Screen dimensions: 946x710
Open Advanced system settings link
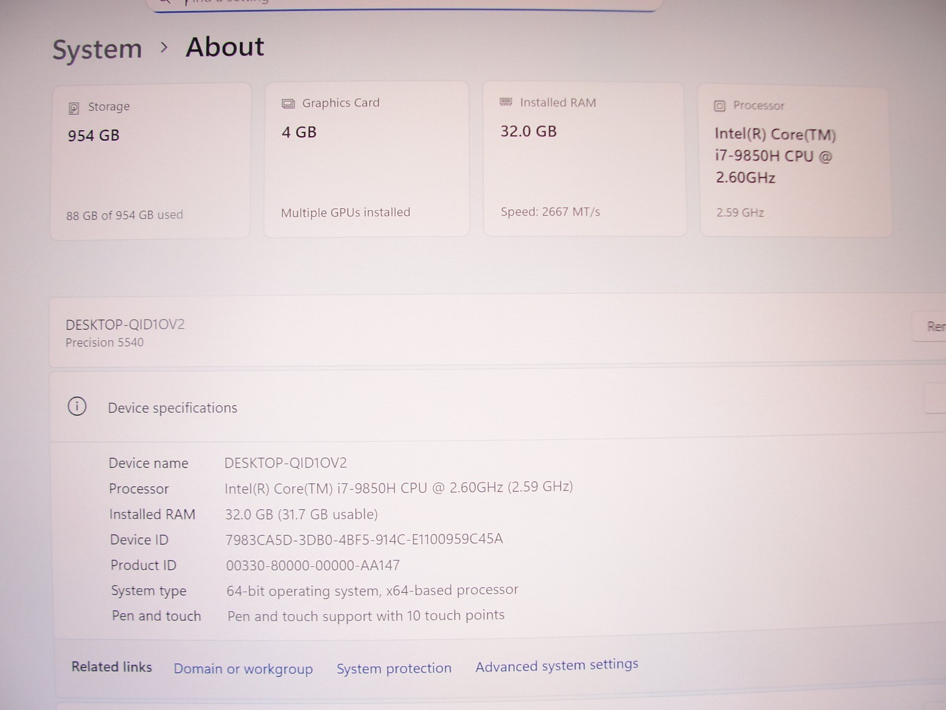click(x=557, y=666)
